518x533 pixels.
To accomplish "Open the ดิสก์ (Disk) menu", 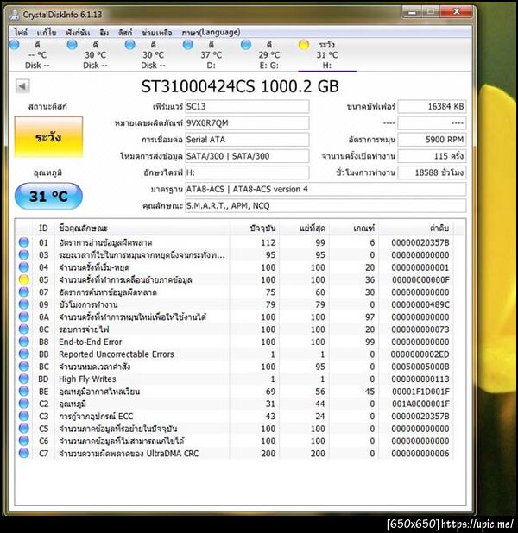I will click(x=125, y=32).
